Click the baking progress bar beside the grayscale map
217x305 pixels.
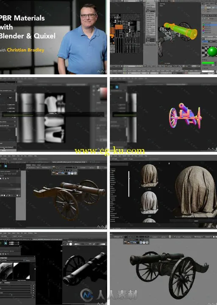[x=53, y=115]
